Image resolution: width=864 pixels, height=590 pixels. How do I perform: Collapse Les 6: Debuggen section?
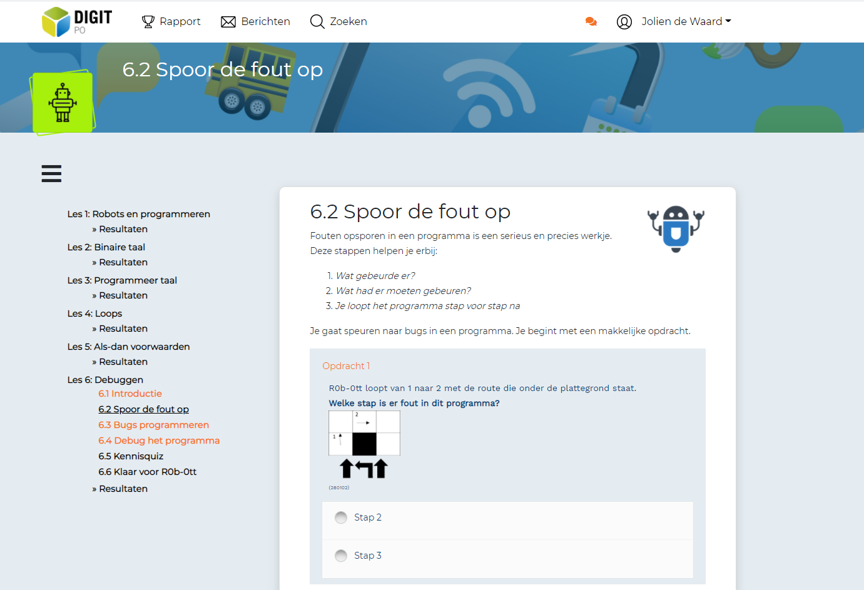105,380
